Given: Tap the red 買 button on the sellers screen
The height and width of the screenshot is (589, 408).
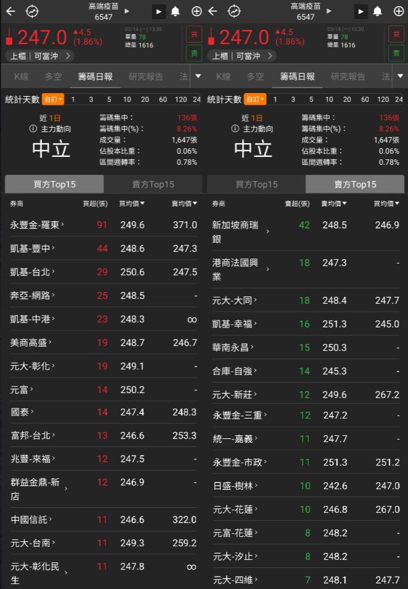Looking at the screenshot, I should (x=396, y=35).
